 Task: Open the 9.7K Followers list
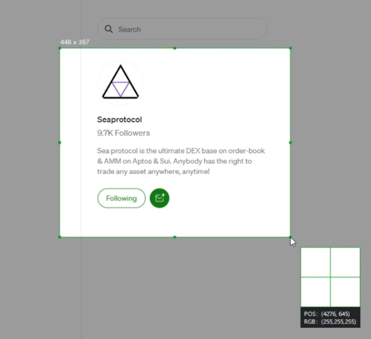(x=123, y=133)
